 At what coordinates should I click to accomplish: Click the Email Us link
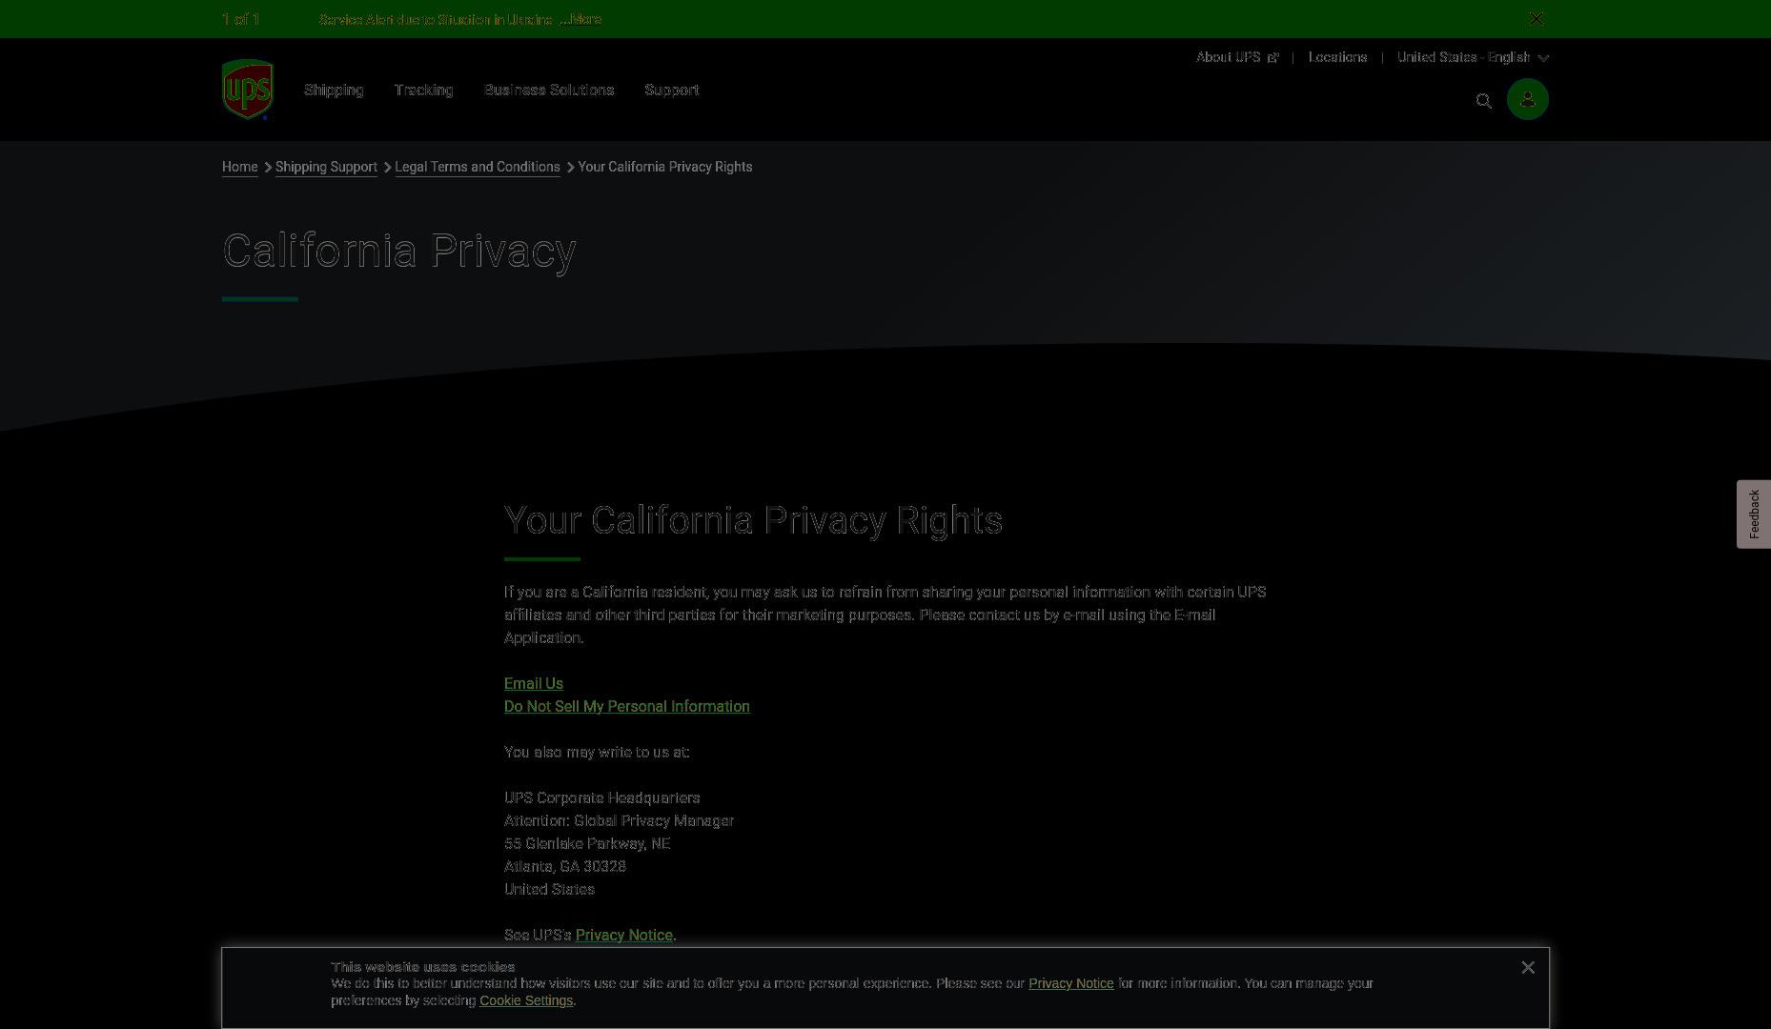click(x=534, y=683)
